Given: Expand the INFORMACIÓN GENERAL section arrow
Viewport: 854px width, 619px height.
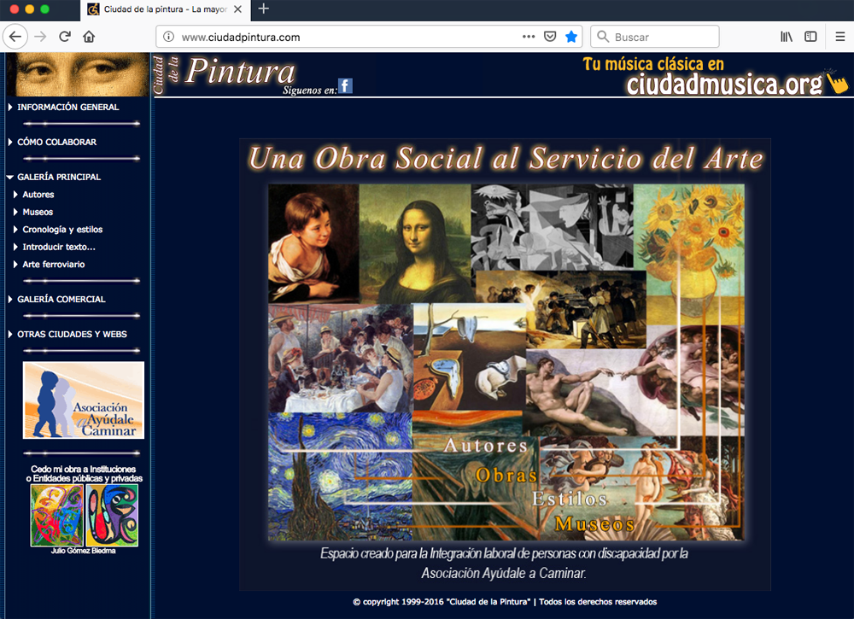Looking at the screenshot, I should [10, 108].
